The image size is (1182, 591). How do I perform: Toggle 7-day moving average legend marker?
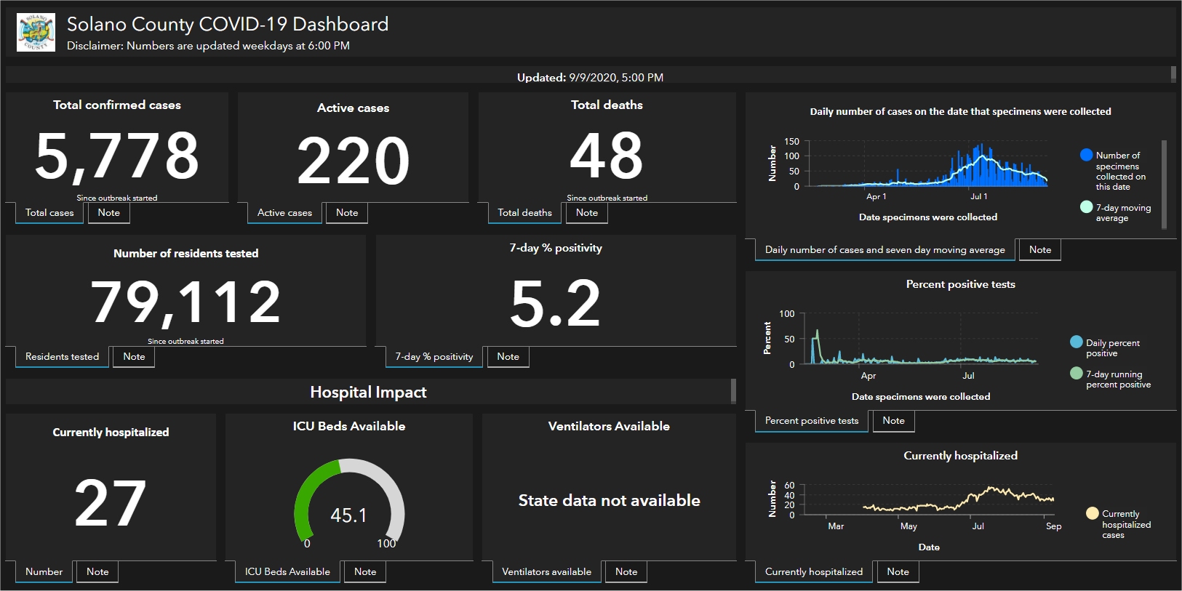click(1086, 207)
